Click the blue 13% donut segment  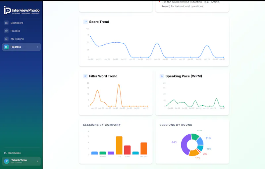(x=200, y=141)
